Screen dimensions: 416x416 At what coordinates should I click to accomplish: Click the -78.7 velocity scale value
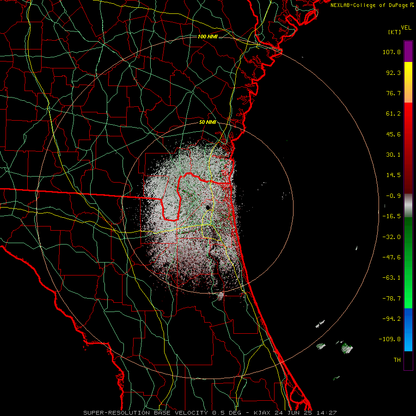[x=392, y=299]
